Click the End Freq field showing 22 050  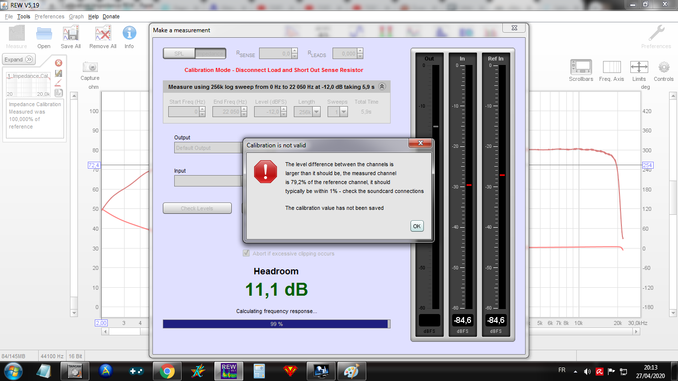click(x=226, y=112)
